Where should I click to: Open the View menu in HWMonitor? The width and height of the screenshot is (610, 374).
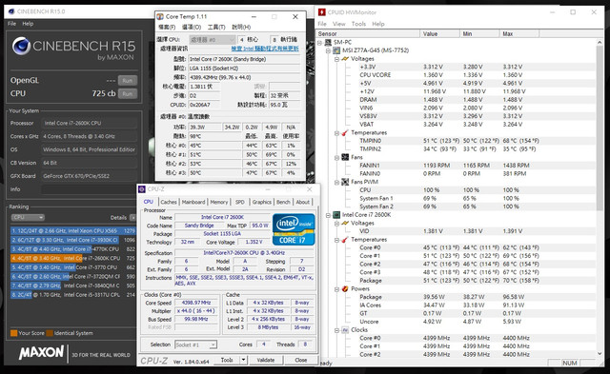[339, 24]
